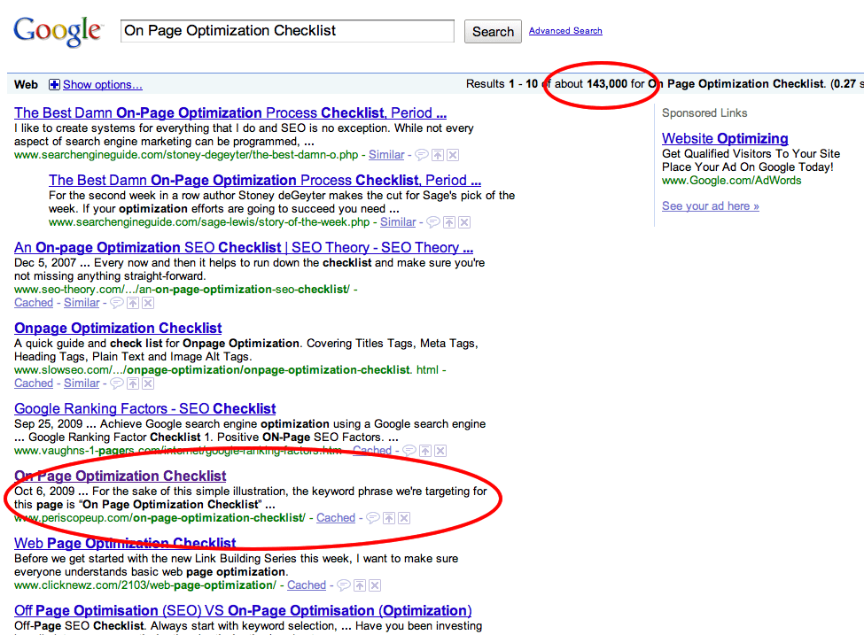Image resolution: width=864 pixels, height=635 pixels.
Task: Click Cached link for vaughns-1-pagers result
Action: coord(372,451)
